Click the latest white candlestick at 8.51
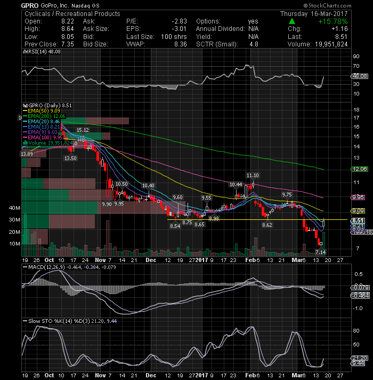The height and width of the screenshot is (380, 373). pos(323,223)
